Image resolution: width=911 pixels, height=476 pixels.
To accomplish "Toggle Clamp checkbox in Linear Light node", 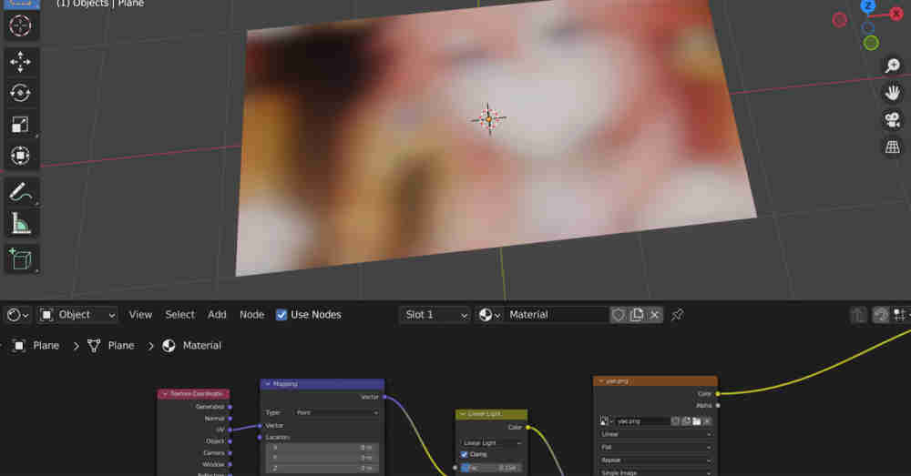I will (x=464, y=454).
